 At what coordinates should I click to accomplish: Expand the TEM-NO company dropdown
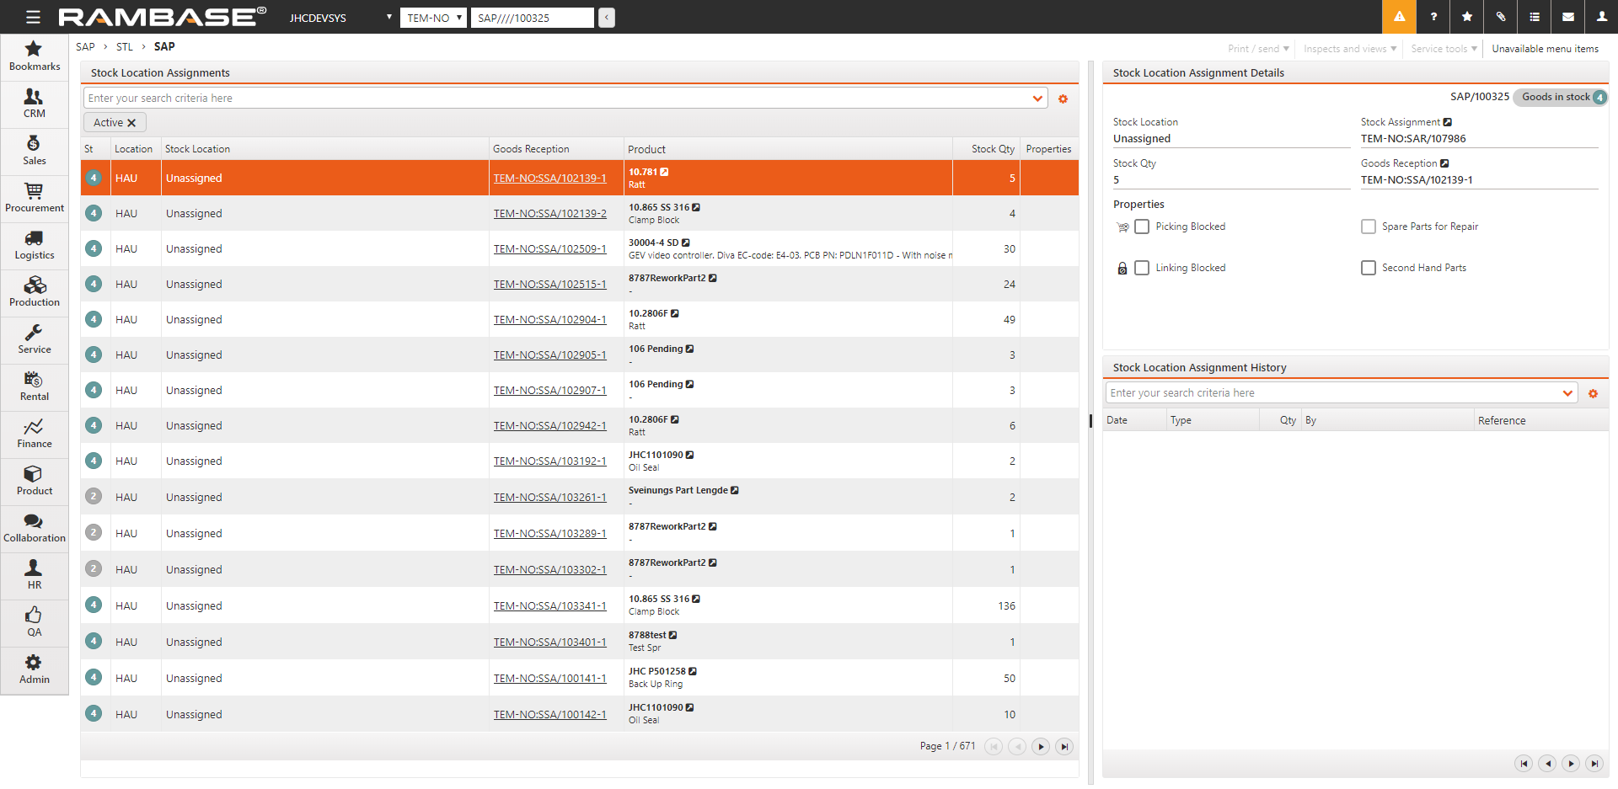click(433, 18)
